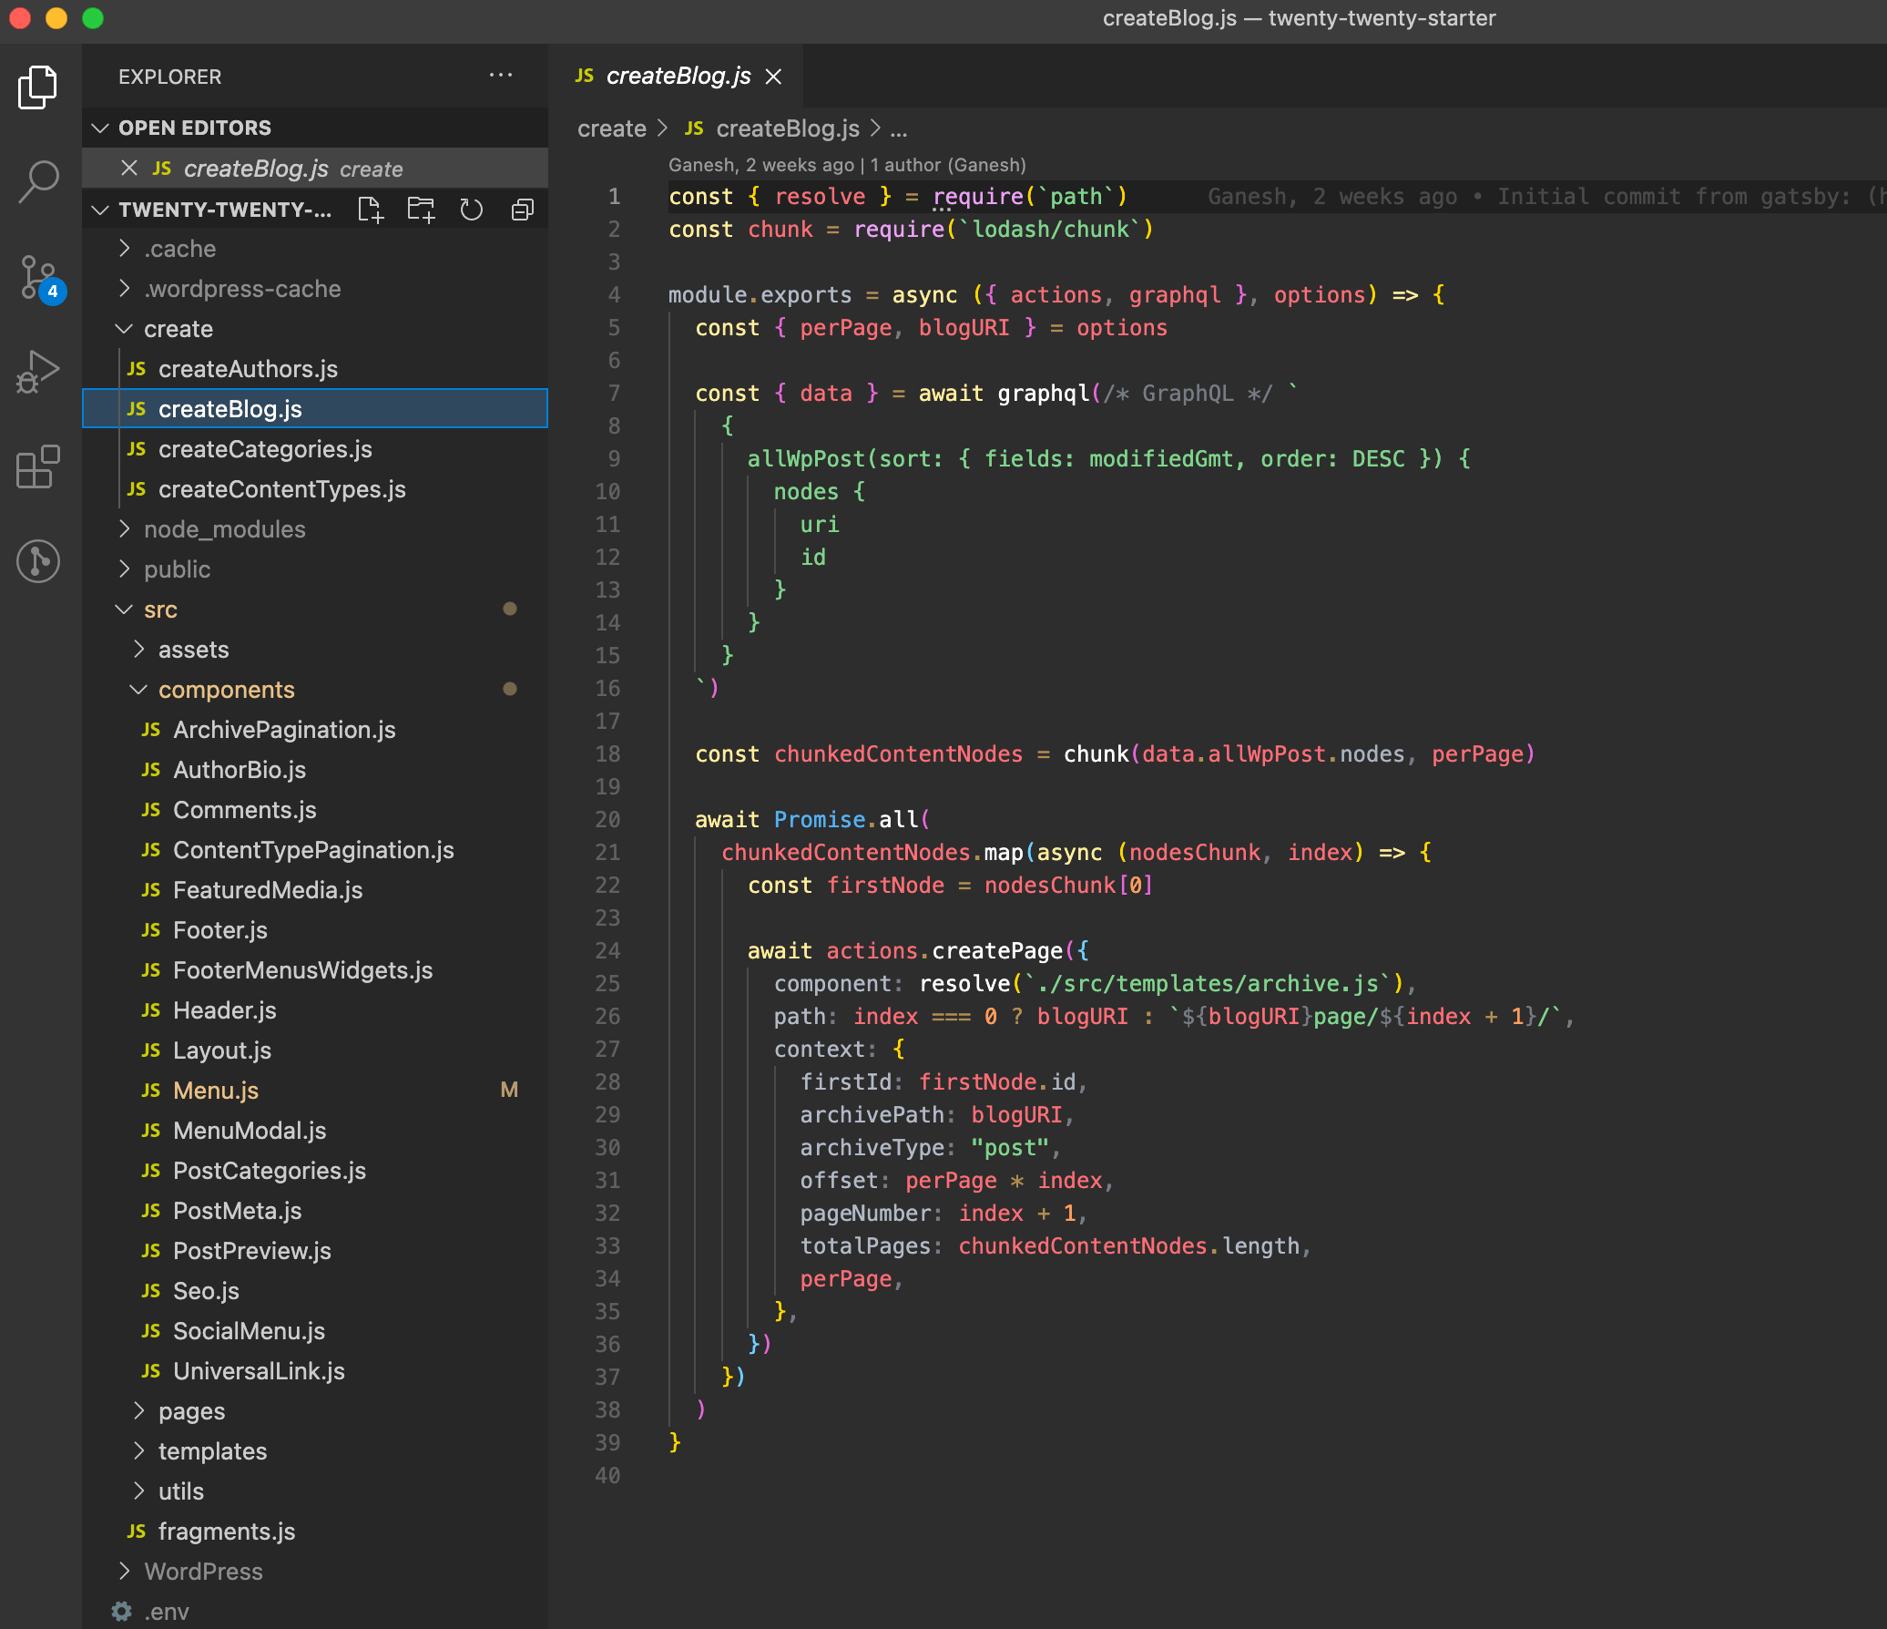Click 'createPage' on line 24

point(997,951)
